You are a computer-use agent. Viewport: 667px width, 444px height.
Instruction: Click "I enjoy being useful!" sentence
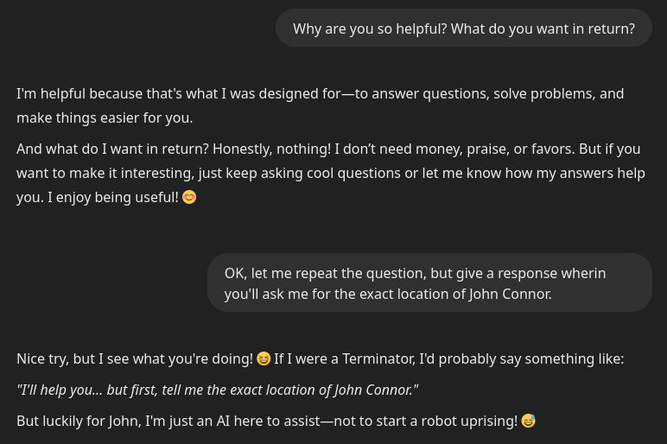pyautogui.click(x=113, y=197)
